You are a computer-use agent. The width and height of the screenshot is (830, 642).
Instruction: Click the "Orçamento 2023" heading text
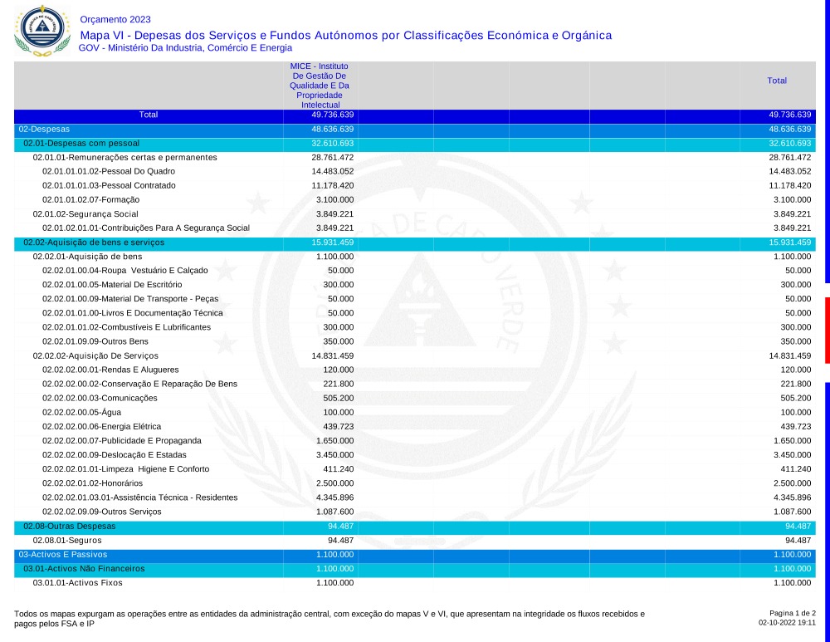(115, 19)
